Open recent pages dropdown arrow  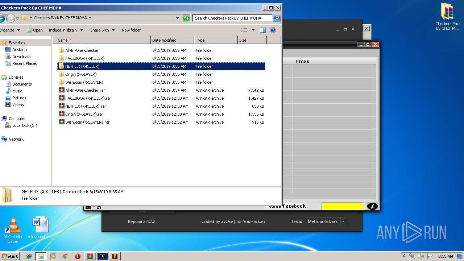[x=17, y=18]
